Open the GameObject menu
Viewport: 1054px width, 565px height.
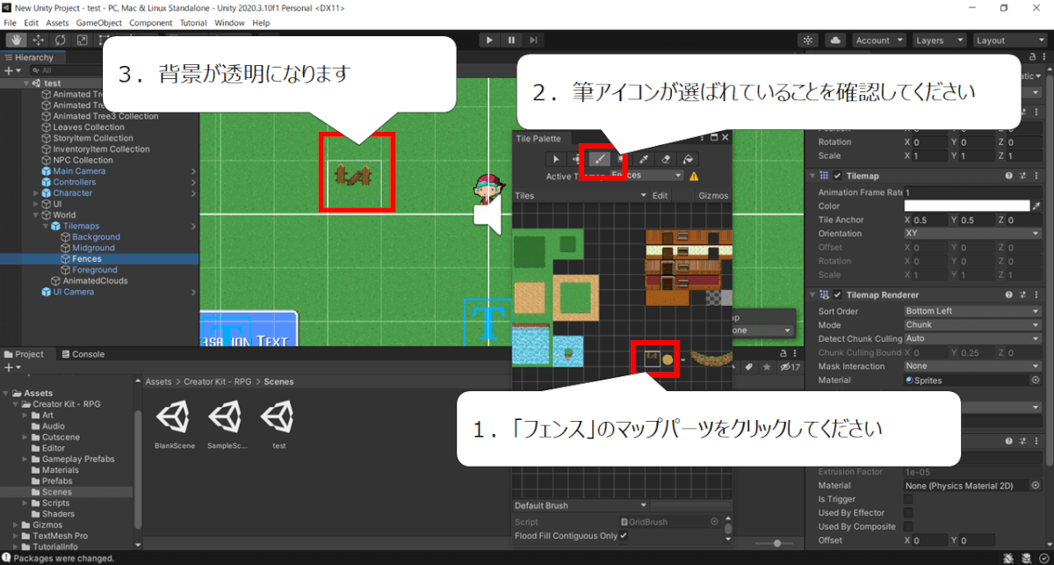click(99, 23)
